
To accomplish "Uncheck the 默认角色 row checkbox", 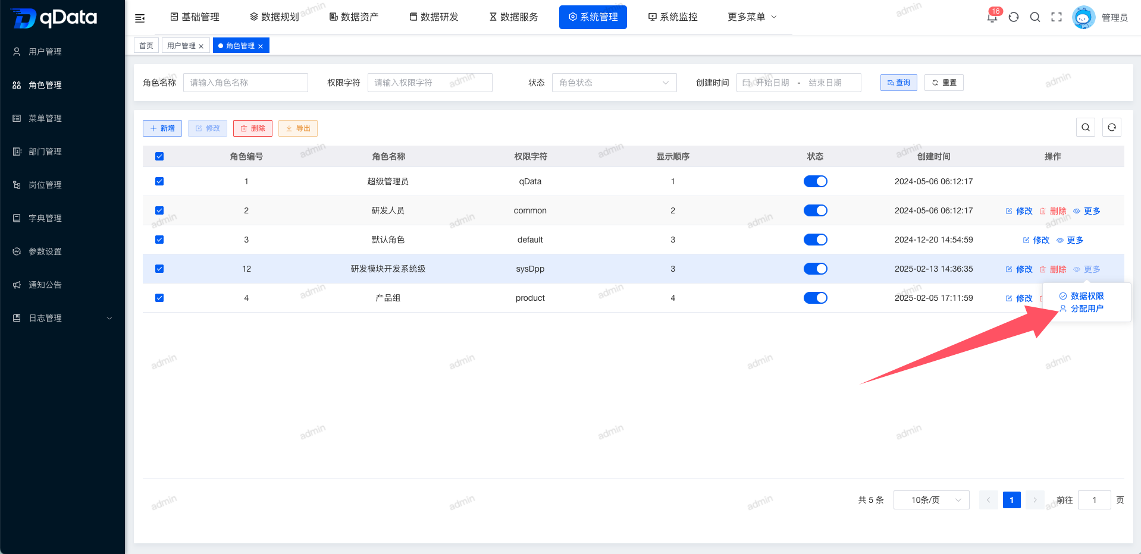I will tap(159, 240).
